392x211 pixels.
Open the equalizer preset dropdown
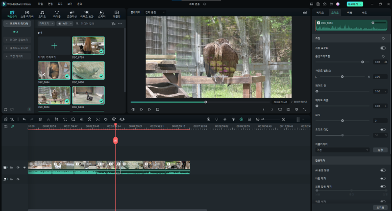342,150
